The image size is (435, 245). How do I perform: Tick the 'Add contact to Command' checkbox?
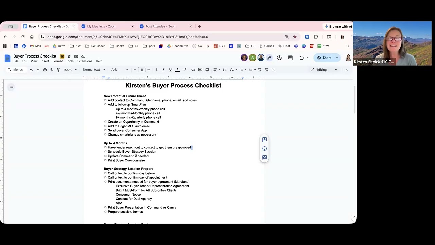click(x=105, y=100)
